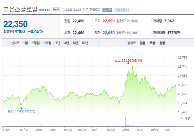Viewport: 194px width, 138px height.
Task: Switch chart to 10년 range
Action: pos(85,43)
